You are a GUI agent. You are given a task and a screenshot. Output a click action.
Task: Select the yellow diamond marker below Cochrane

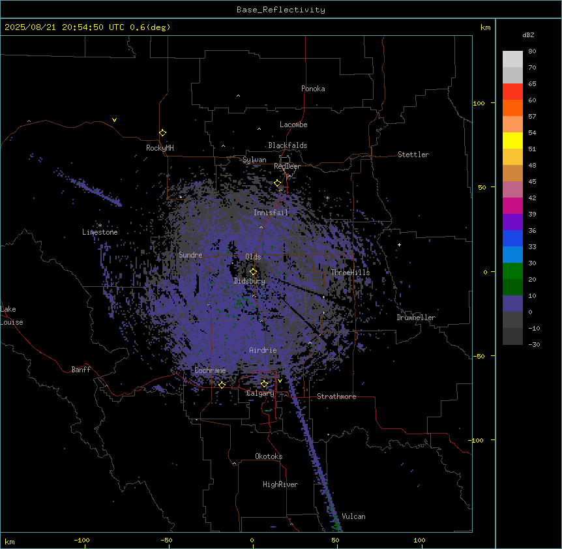[x=222, y=385]
